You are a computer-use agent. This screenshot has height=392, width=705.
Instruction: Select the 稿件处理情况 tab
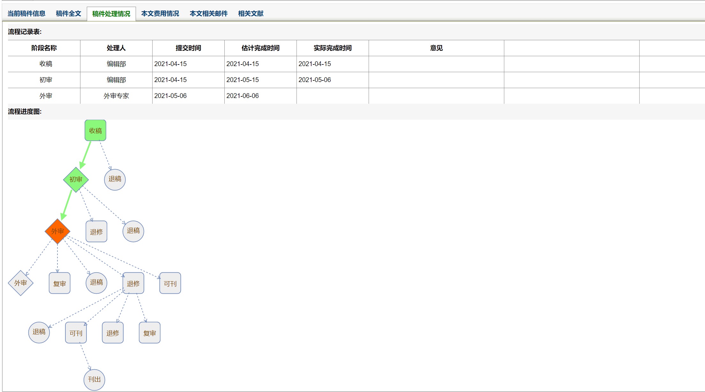pos(111,14)
